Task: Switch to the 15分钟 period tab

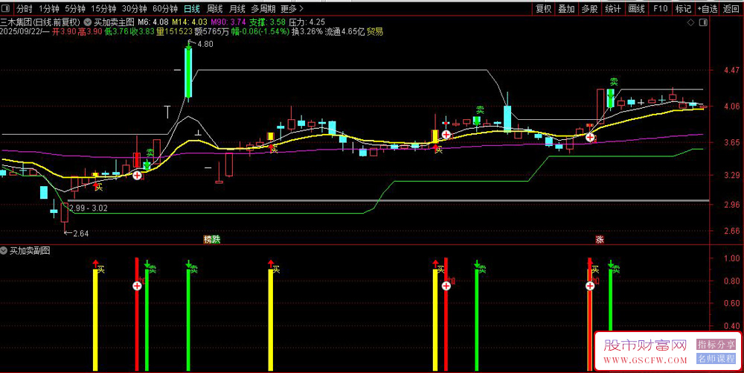Action: click(x=103, y=8)
